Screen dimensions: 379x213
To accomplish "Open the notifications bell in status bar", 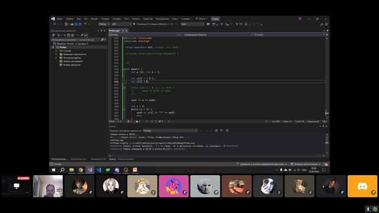I will click(326, 164).
